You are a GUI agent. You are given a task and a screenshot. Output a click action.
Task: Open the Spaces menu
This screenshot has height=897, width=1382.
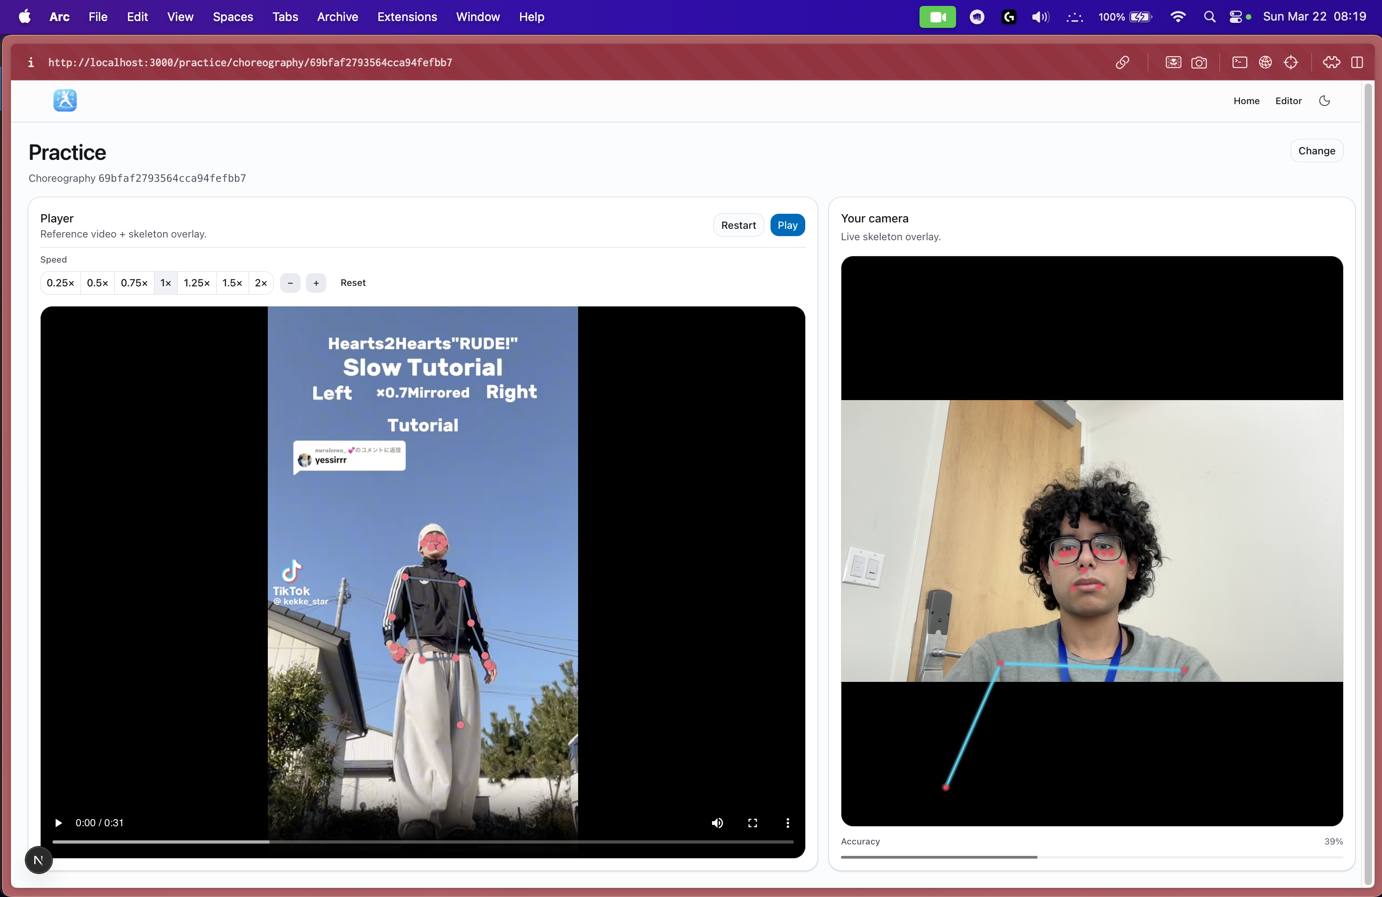coord(233,17)
